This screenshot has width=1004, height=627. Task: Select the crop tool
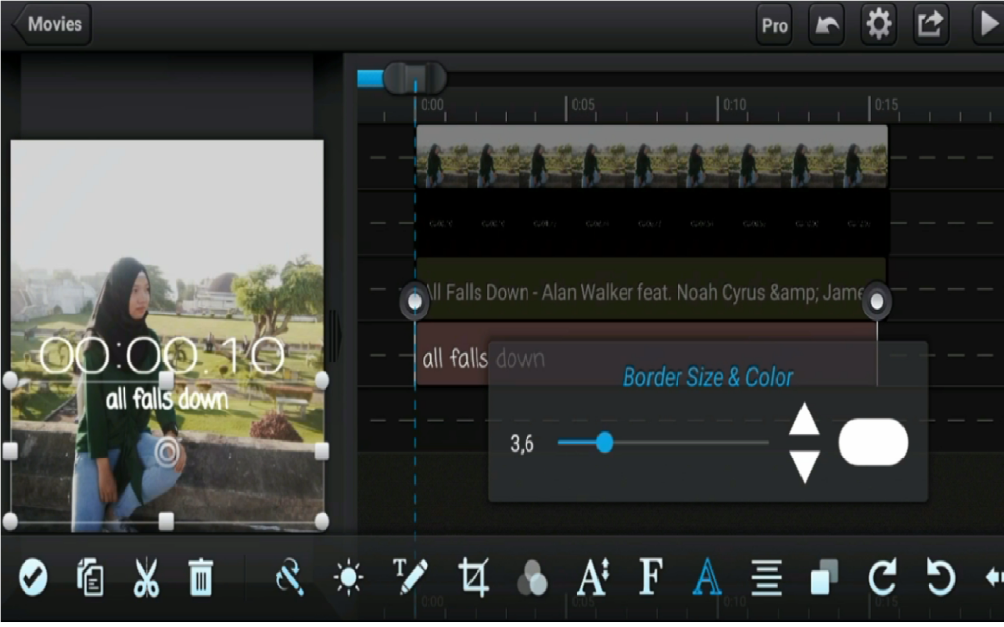(x=474, y=577)
